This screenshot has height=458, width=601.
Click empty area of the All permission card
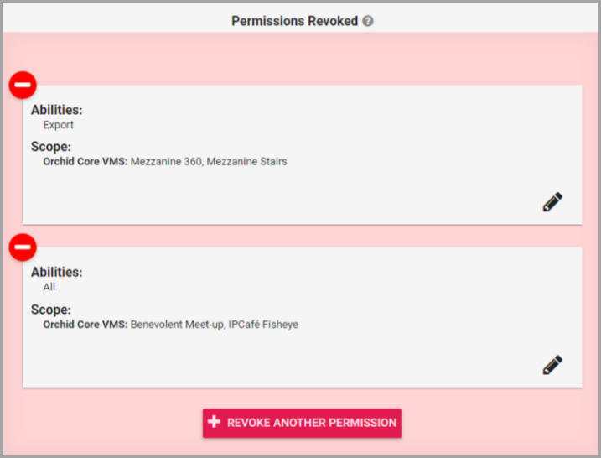(335, 357)
